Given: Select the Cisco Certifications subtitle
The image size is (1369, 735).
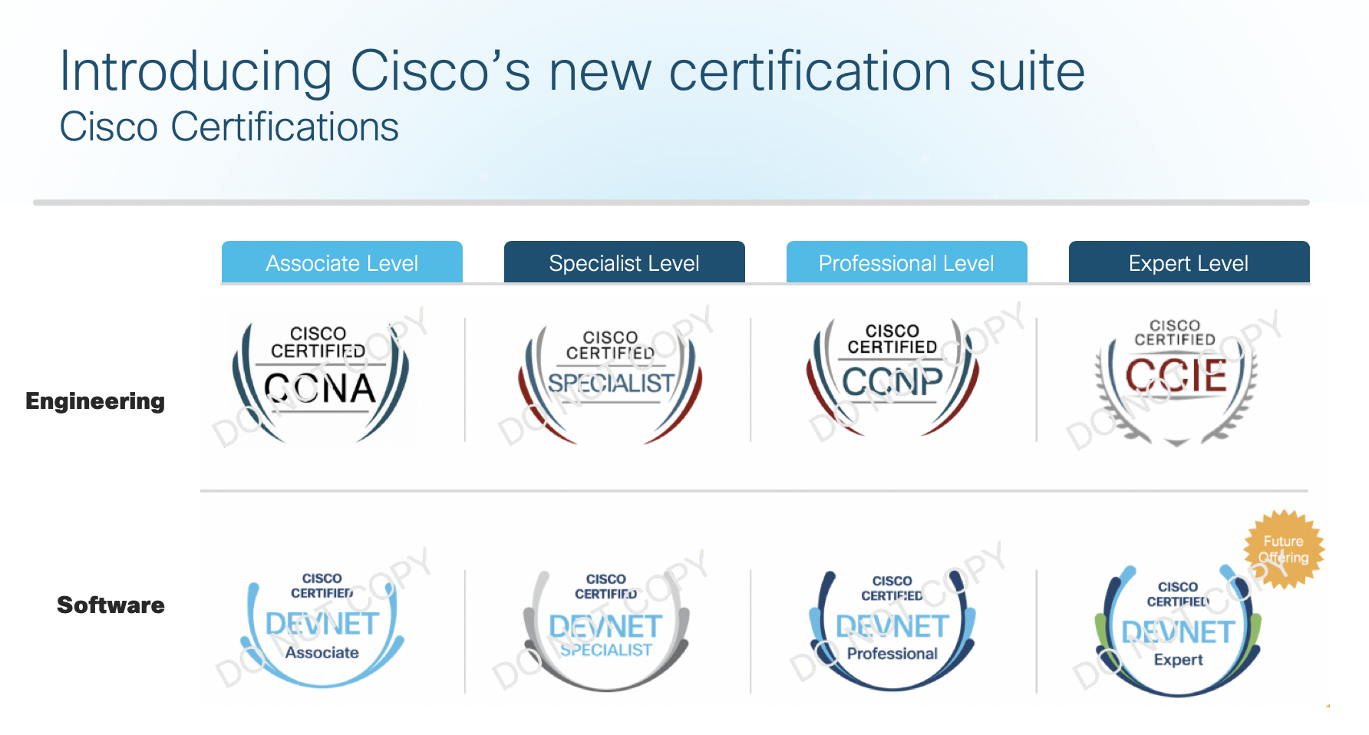Looking at the screenshot, I should tap(229, 127).
